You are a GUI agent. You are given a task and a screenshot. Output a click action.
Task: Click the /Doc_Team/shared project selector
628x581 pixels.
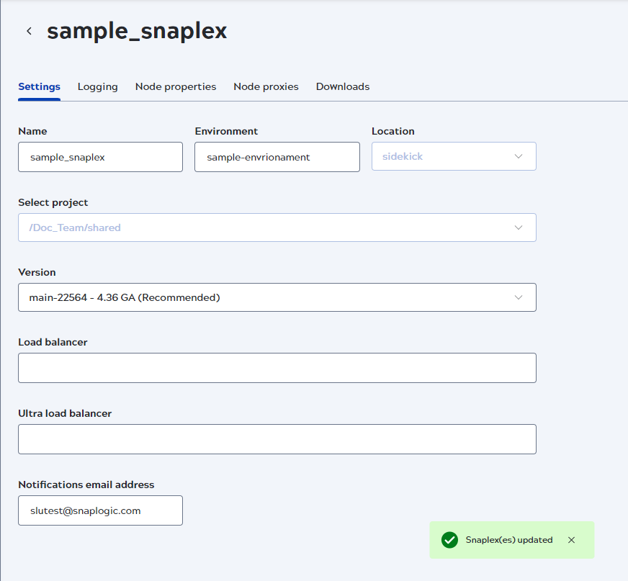click(x=277, y=228)
